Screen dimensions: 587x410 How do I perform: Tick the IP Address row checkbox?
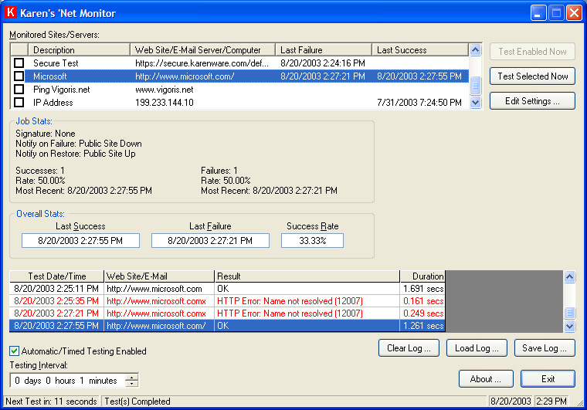[x=19, y=103]
